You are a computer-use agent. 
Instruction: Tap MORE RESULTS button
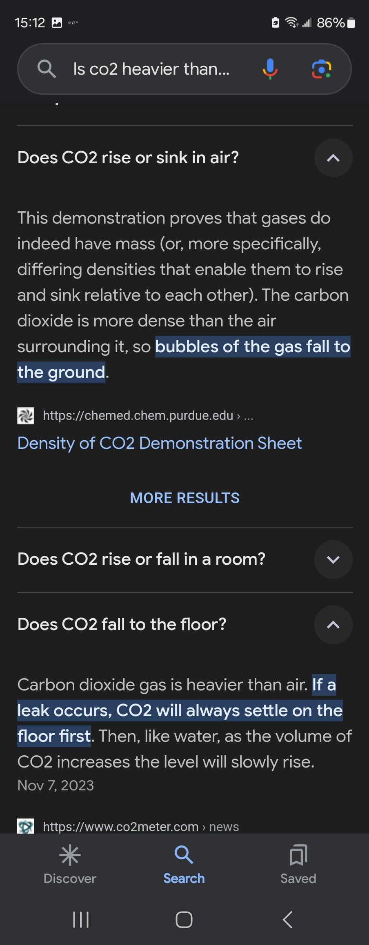pyautogui.click(x=185, y=498)
